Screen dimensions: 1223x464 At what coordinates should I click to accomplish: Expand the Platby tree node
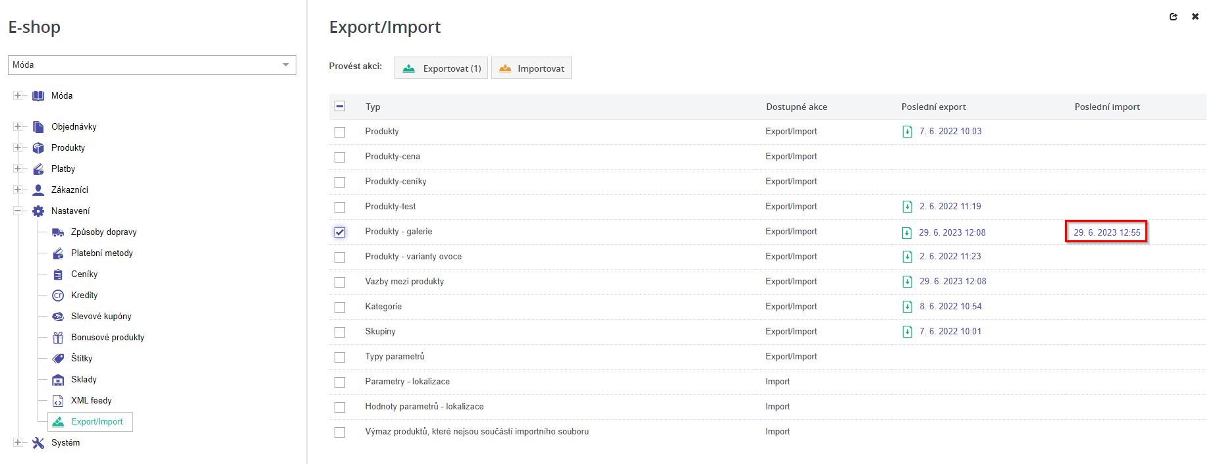click(x=18, y=168)
